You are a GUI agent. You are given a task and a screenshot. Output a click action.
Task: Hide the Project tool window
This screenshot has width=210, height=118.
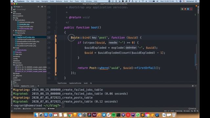pyautogui.click(x=45, y=7)
